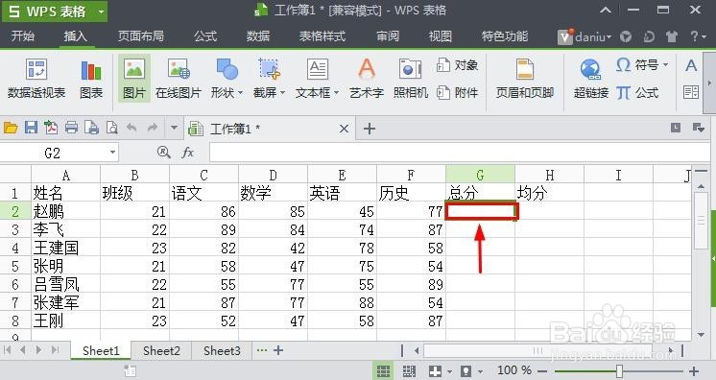
Task: Open the 审阅 ribbon tab
Action: pos(388,36)
